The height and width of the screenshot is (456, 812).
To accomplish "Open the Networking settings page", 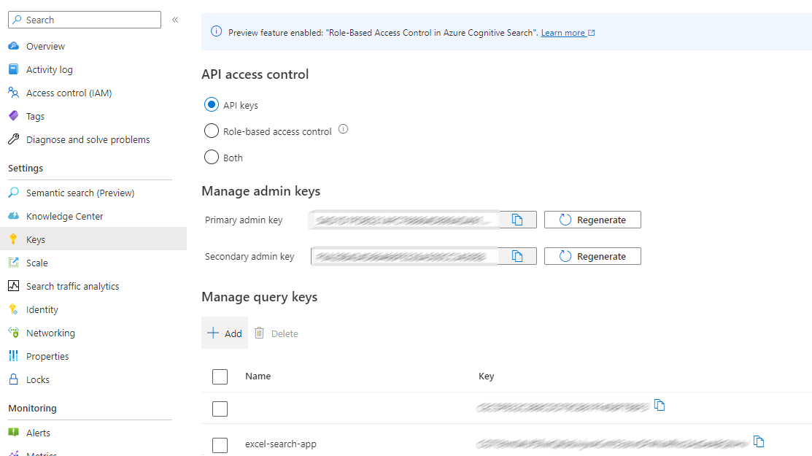I will pos(51,332).
